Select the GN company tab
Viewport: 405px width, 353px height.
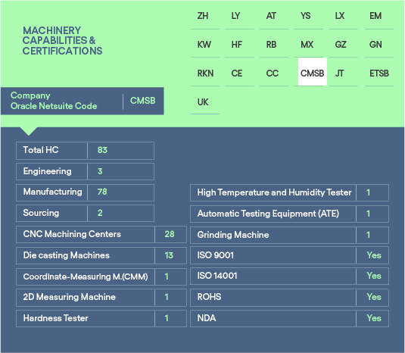379,45
